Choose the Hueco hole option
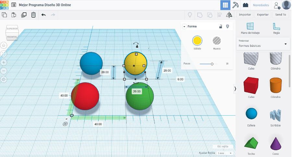The image size is (292, 157). (x=217, y=41)
